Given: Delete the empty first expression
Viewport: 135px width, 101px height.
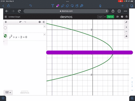Looking at the screenshot, I should [x=44, y=27].
